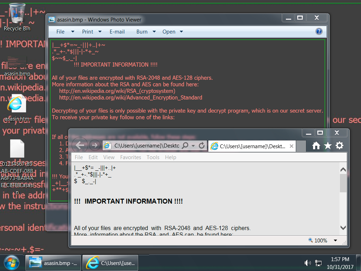The height and width of the screenshot is (271, 361).
Task: Open IE Tools gear icon
Action: pos(339,146)
